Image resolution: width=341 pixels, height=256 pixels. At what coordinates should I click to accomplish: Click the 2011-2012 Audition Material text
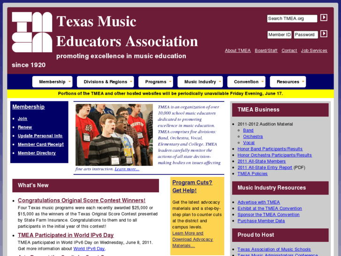(265, 124)
